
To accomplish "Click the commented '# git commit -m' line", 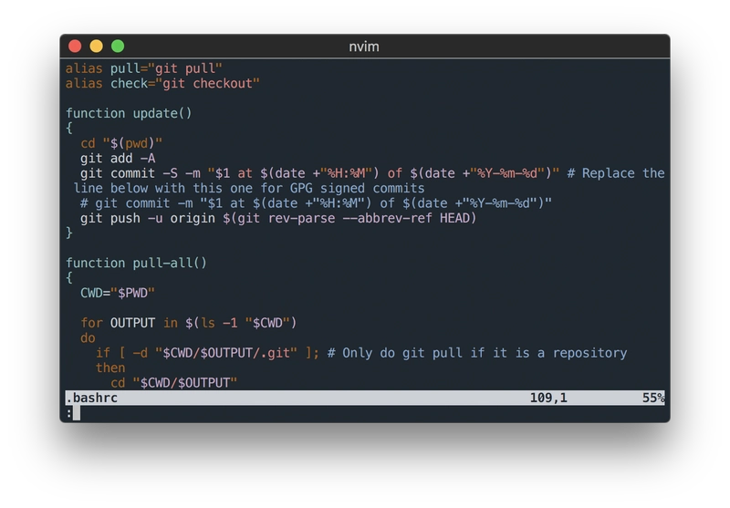I will click(x=316, y=202).
